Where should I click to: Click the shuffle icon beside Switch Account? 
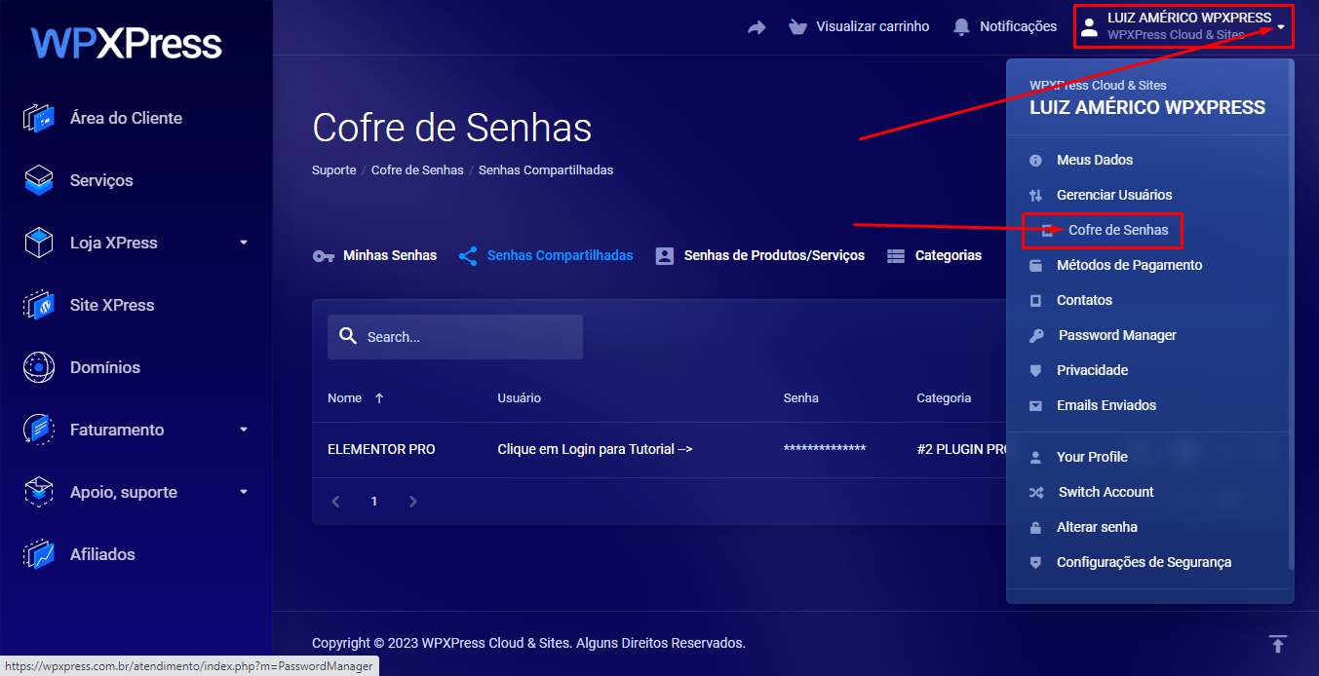tap(1036, 492)
